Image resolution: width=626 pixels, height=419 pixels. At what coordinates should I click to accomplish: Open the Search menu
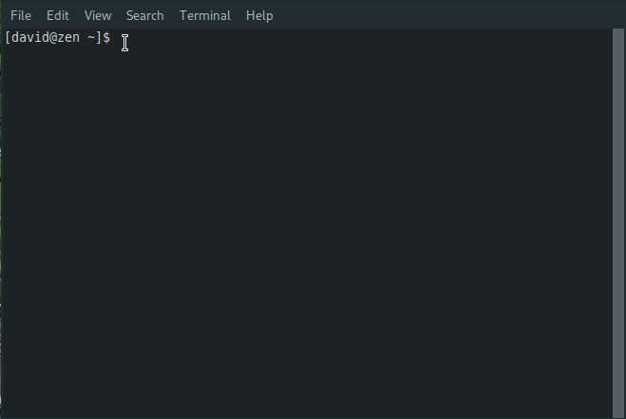(x=145, y=15)
